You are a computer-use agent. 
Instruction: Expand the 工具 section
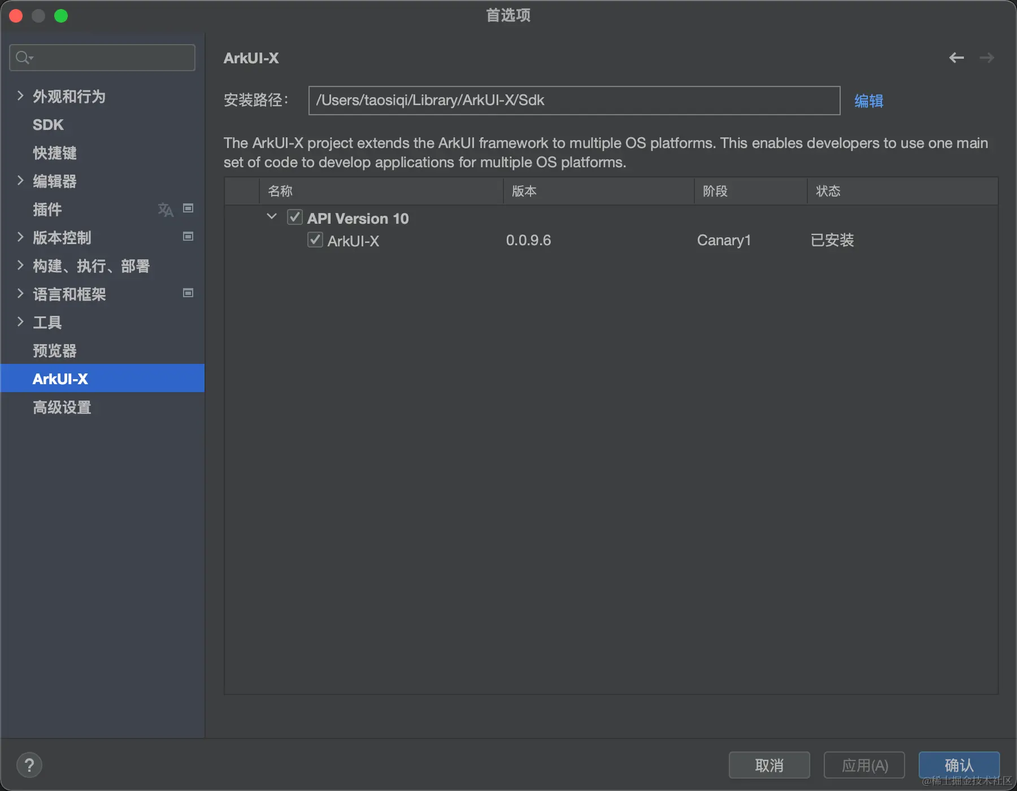(x=20, y=321)
